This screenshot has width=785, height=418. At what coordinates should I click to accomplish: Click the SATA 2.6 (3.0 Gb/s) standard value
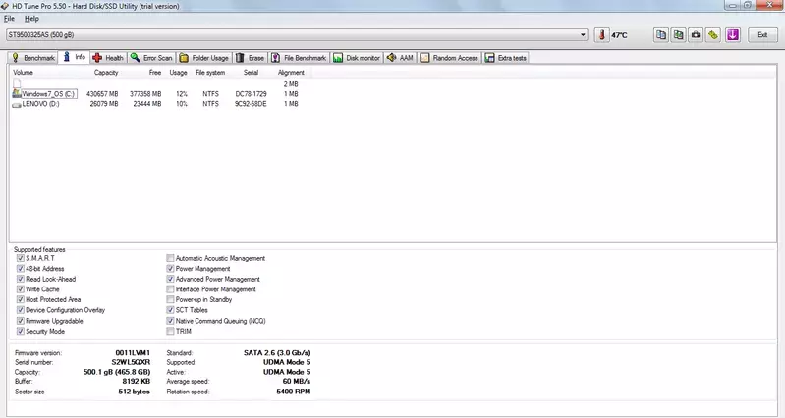tap(277, 353)
